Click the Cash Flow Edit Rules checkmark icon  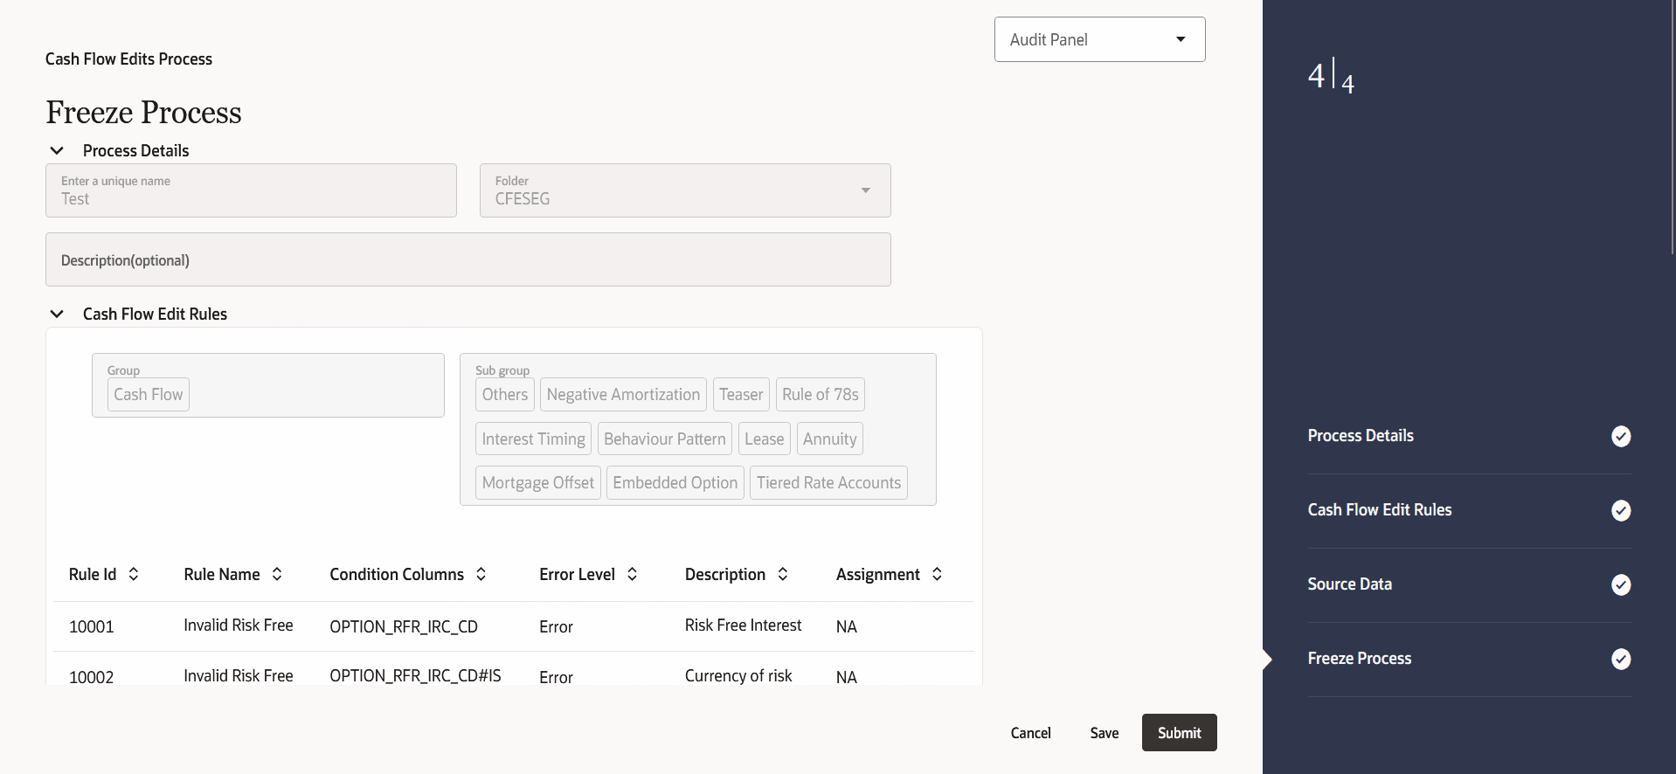1621,510
